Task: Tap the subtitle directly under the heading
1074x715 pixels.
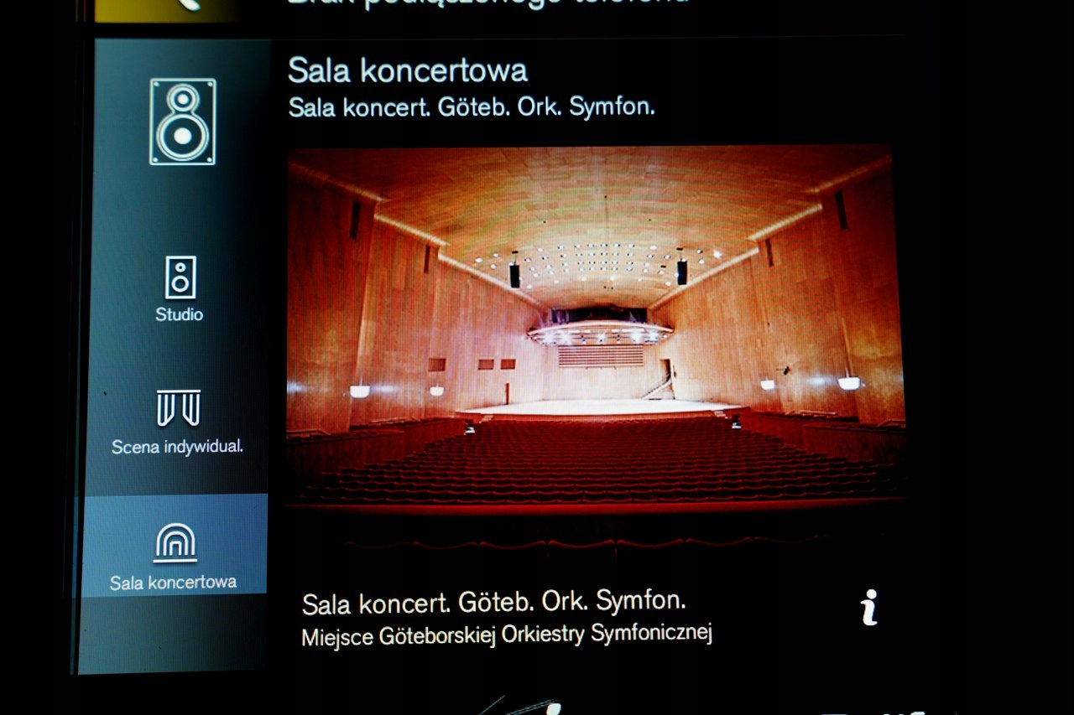Action: tap(472, 108)
